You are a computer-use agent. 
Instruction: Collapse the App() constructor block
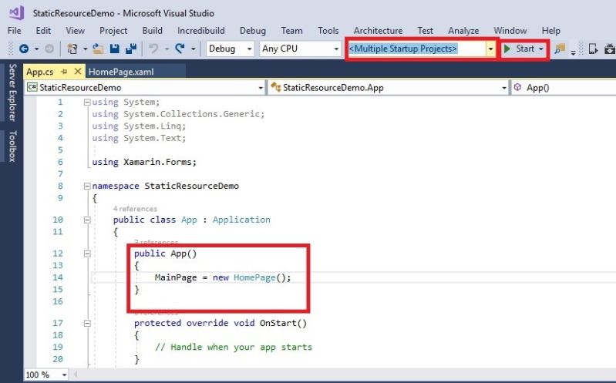[87, 254]
